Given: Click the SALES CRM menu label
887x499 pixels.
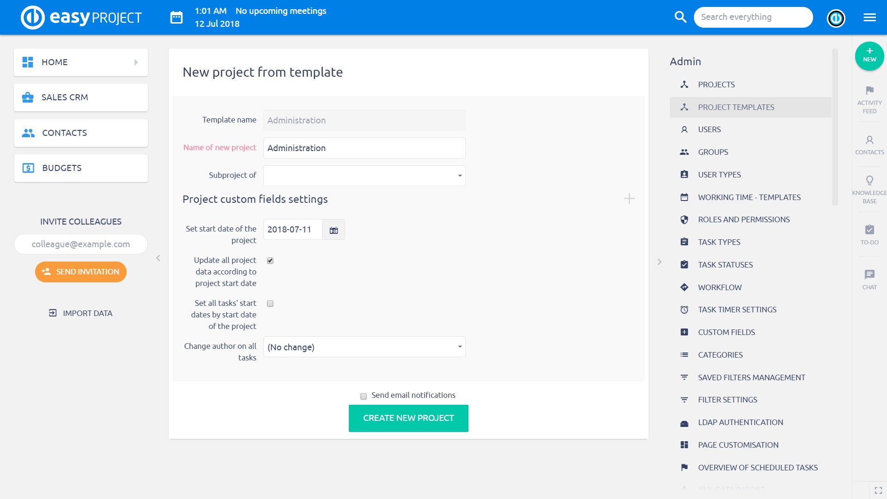Looking at the screenshot, I should tap(65, 97).
